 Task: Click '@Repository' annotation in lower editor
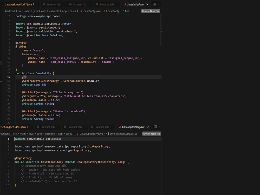[x=23, y=158]
